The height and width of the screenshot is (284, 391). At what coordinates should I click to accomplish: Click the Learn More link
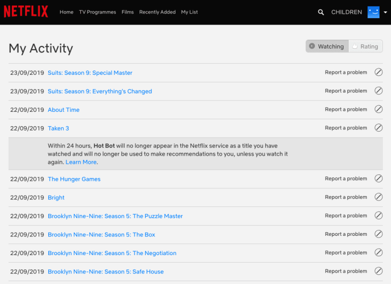[81, 162]
